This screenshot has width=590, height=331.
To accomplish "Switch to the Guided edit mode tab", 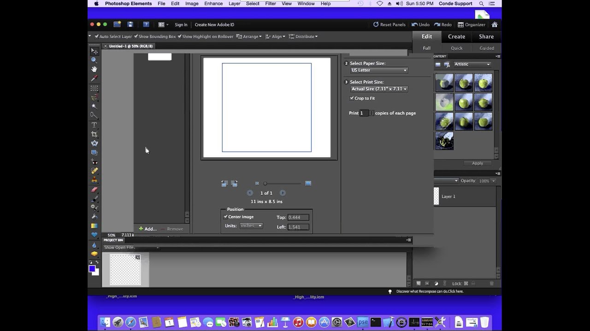I will [487, 48].
